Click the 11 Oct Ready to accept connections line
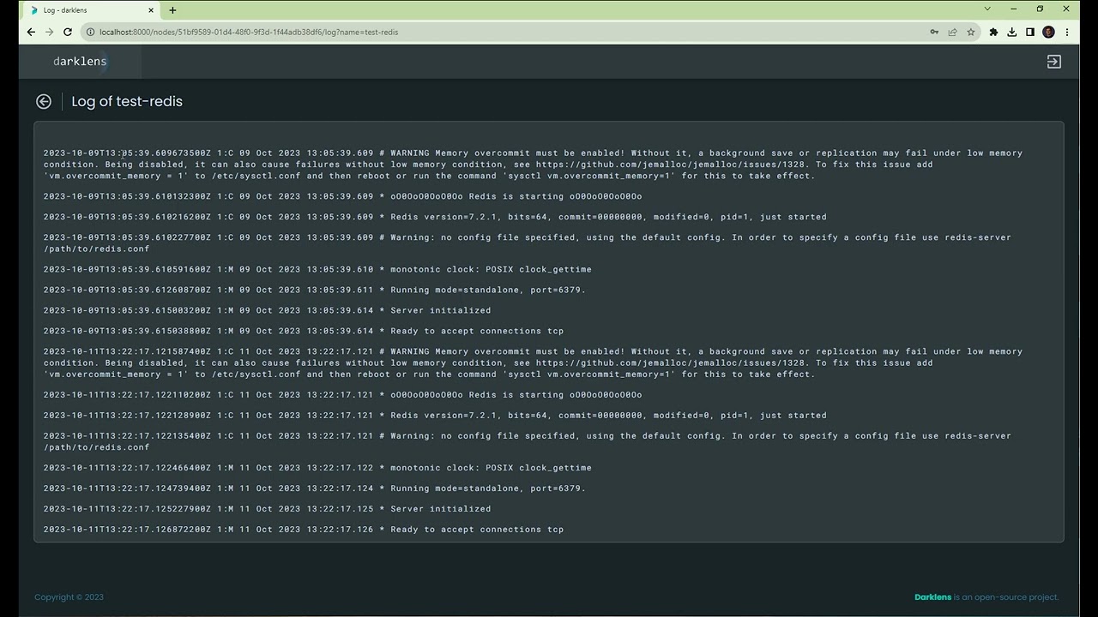 pos(304,530)
